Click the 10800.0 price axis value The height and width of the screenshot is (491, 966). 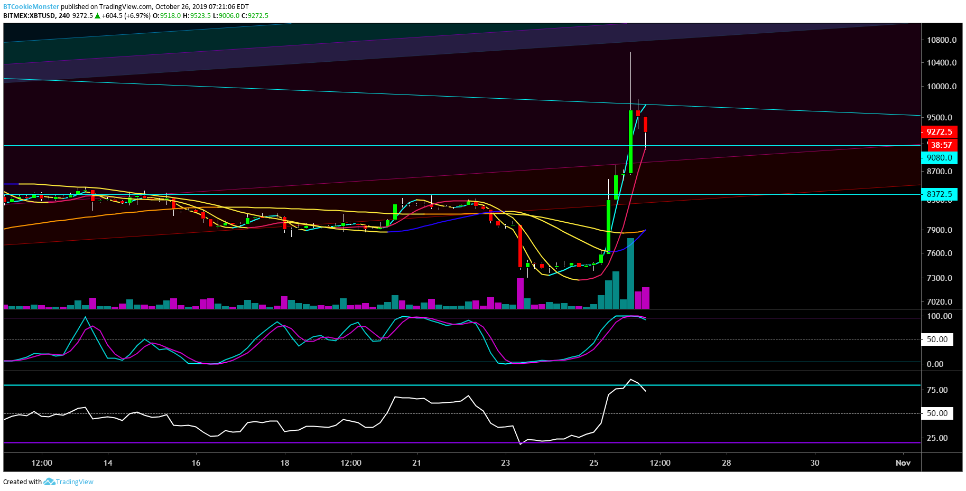click(941, 40)
